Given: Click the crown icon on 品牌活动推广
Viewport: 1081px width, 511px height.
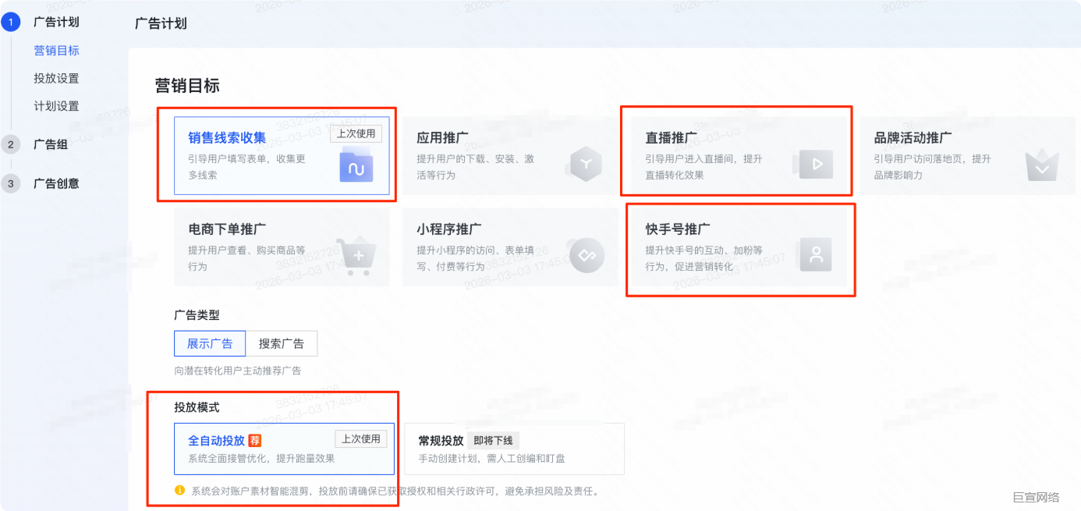Looking at the screenshot, I should click(1041, 165).
